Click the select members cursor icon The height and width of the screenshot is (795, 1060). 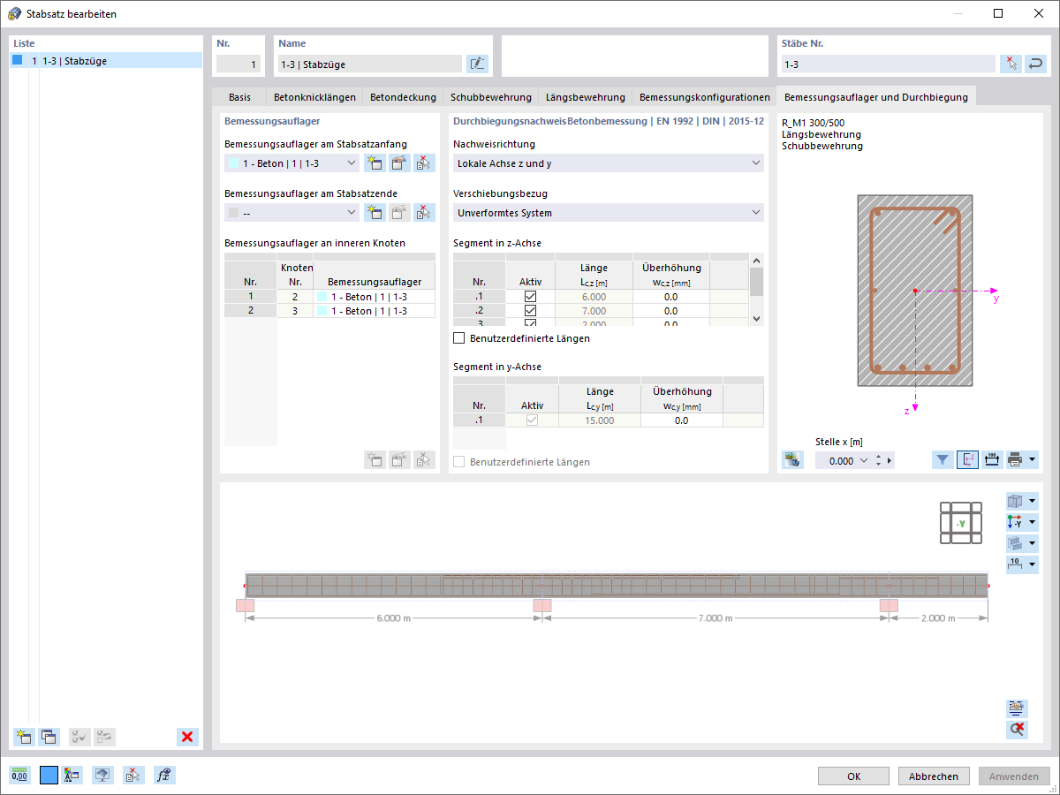[x=1011, y=64]
